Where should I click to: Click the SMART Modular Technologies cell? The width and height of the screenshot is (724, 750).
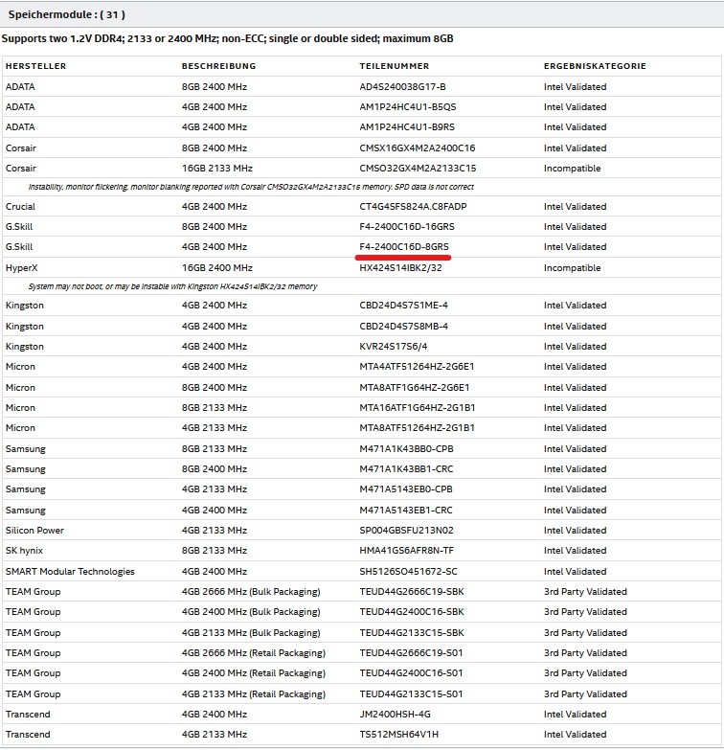pos(70,571)
